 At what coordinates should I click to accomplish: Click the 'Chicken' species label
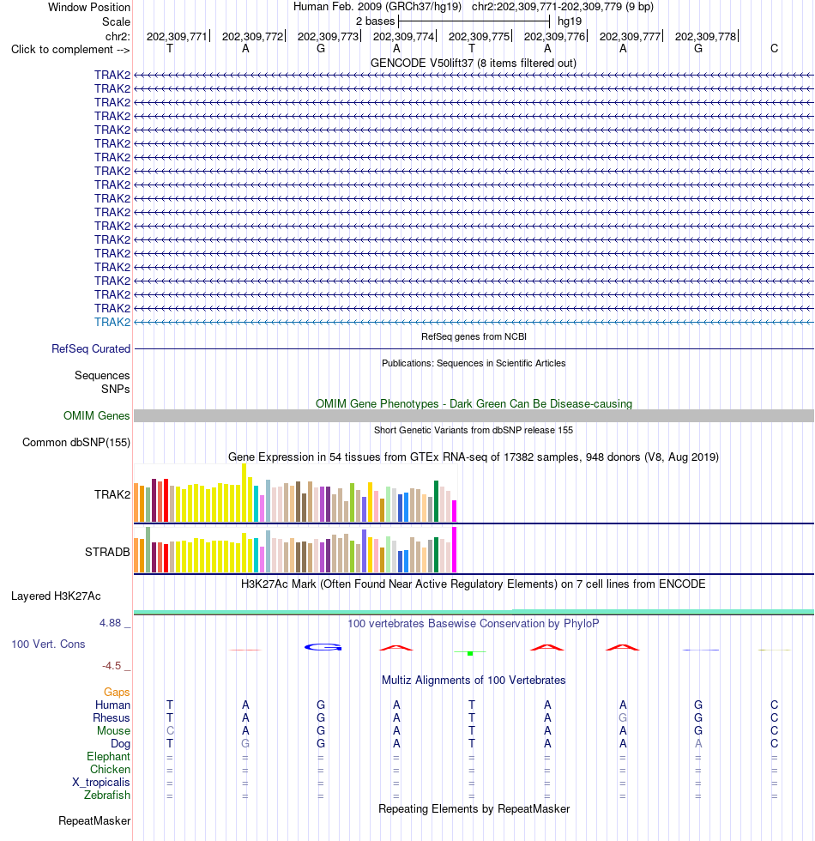coord(110,770)
